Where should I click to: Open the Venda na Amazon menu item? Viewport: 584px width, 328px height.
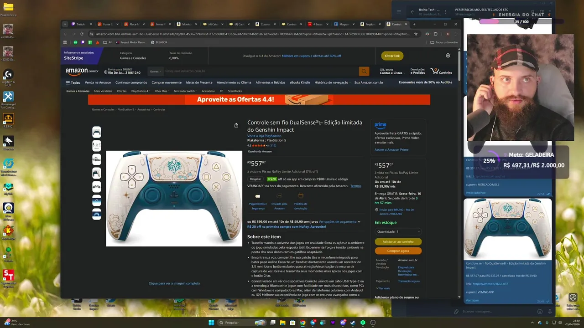point(98,82)
